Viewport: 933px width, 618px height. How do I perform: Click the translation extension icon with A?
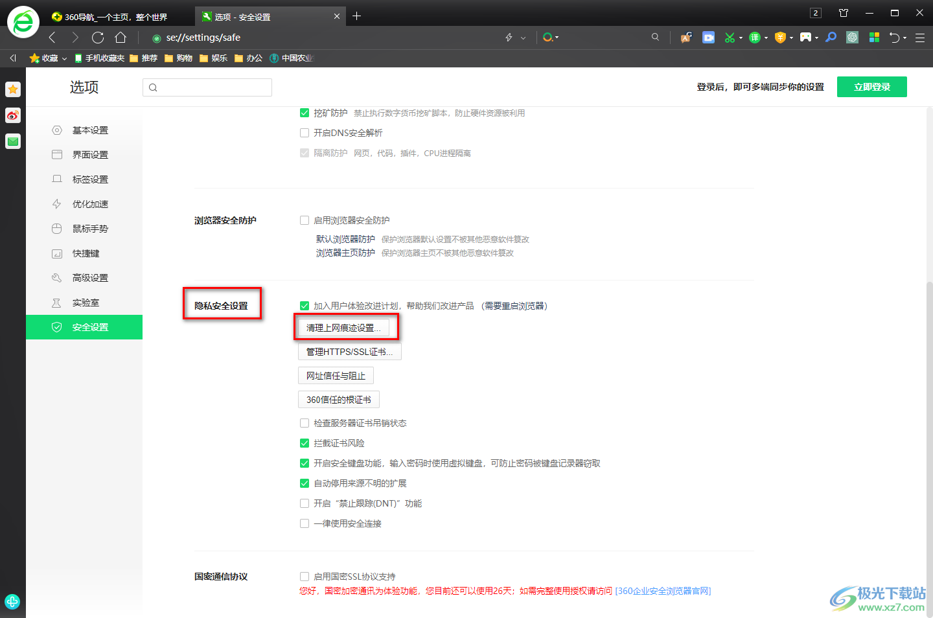pyautogui.click(x=686, y=38)
